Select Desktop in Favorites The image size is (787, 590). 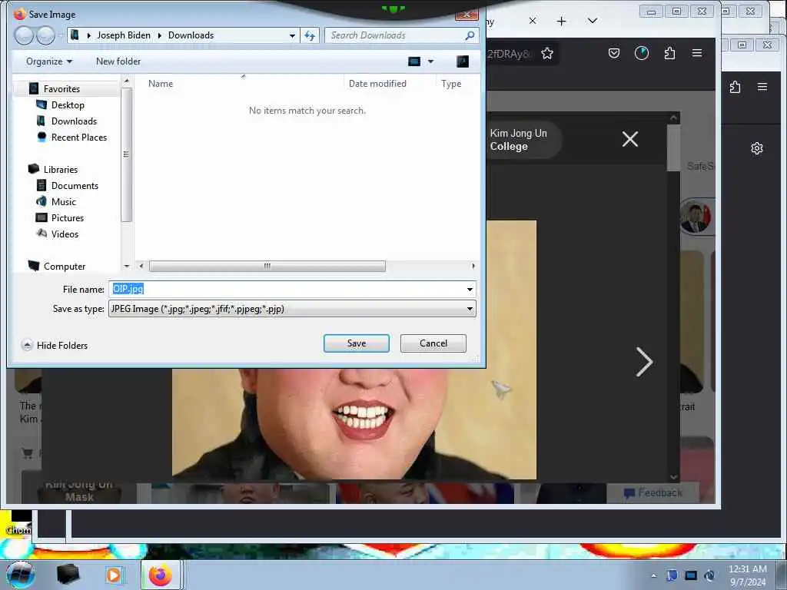point(68,104)
